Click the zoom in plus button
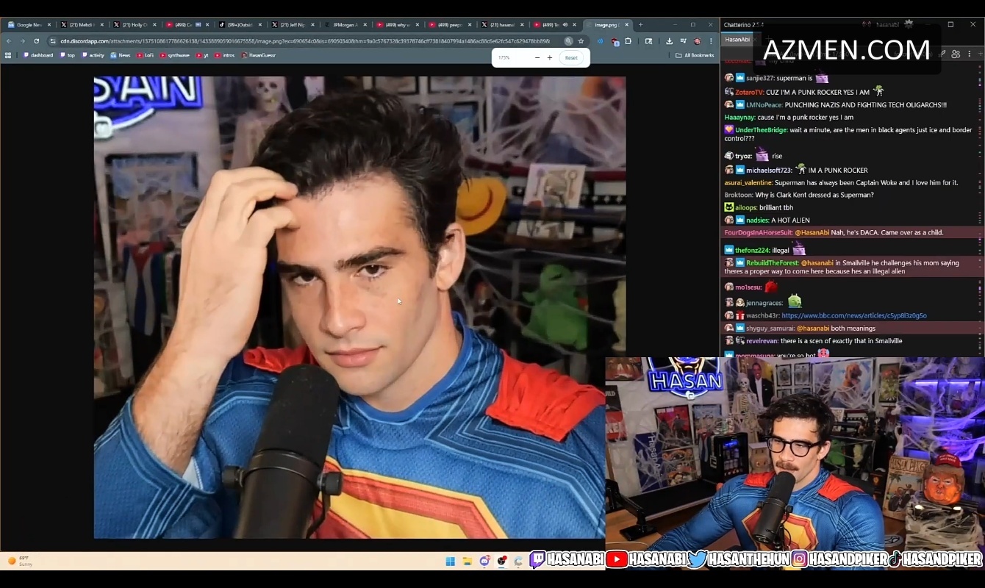This screenshot has width=985, height=588. pyautogui.click(x=550, y=57)
